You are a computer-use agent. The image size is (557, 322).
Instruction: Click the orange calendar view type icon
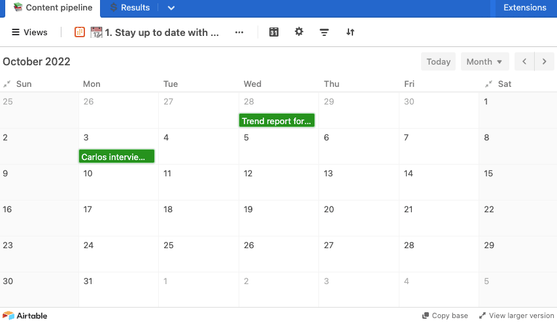(x=80, y=32)
